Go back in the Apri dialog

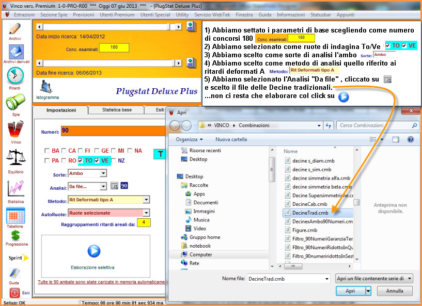click(x=175, y=125)
